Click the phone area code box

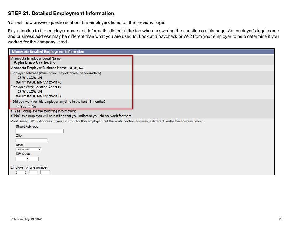[20, 172]
